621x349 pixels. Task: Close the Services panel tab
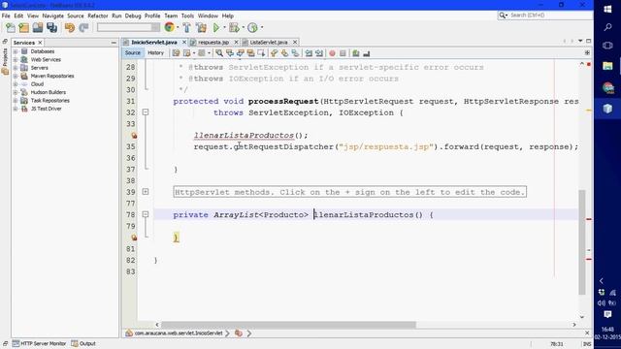40,43
